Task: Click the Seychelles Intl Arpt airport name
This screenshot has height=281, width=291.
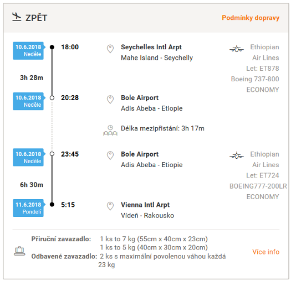Action: tap(151, 47)
